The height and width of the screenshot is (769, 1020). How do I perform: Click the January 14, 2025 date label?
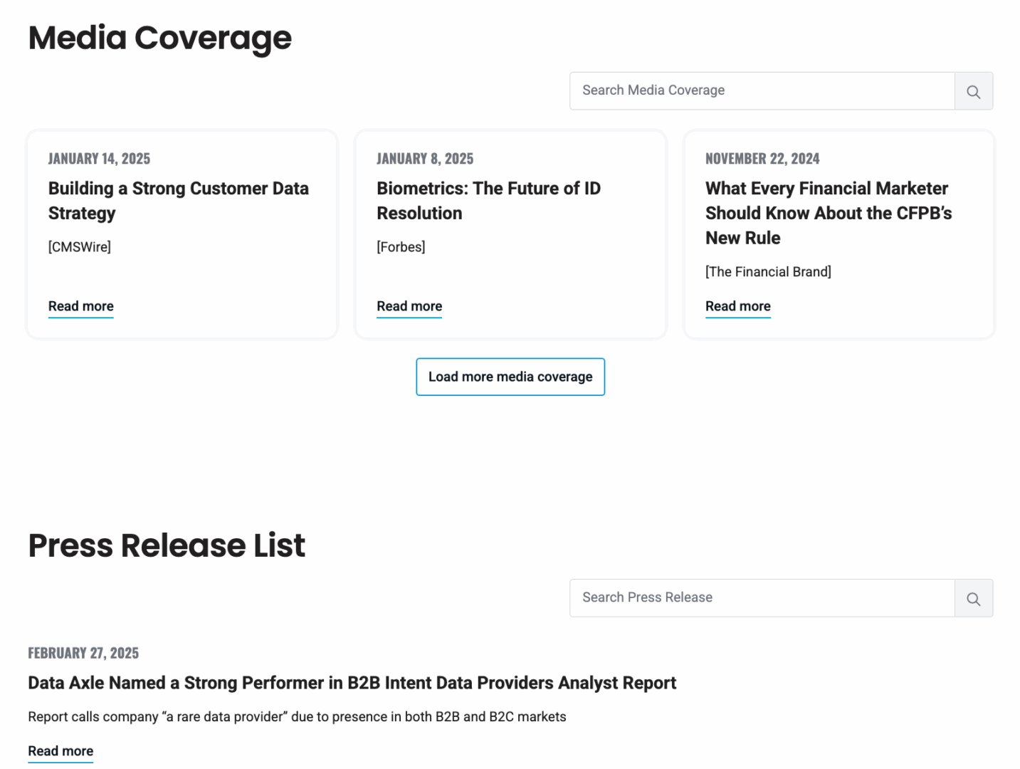coord(99,158)
